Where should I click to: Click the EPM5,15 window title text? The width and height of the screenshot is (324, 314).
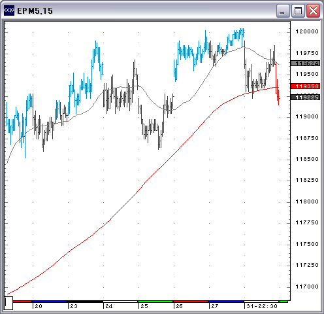(35, 11)
